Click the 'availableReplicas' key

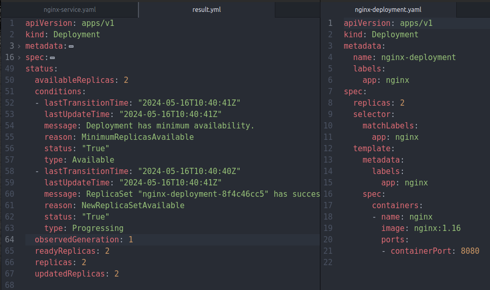(74, 80)
